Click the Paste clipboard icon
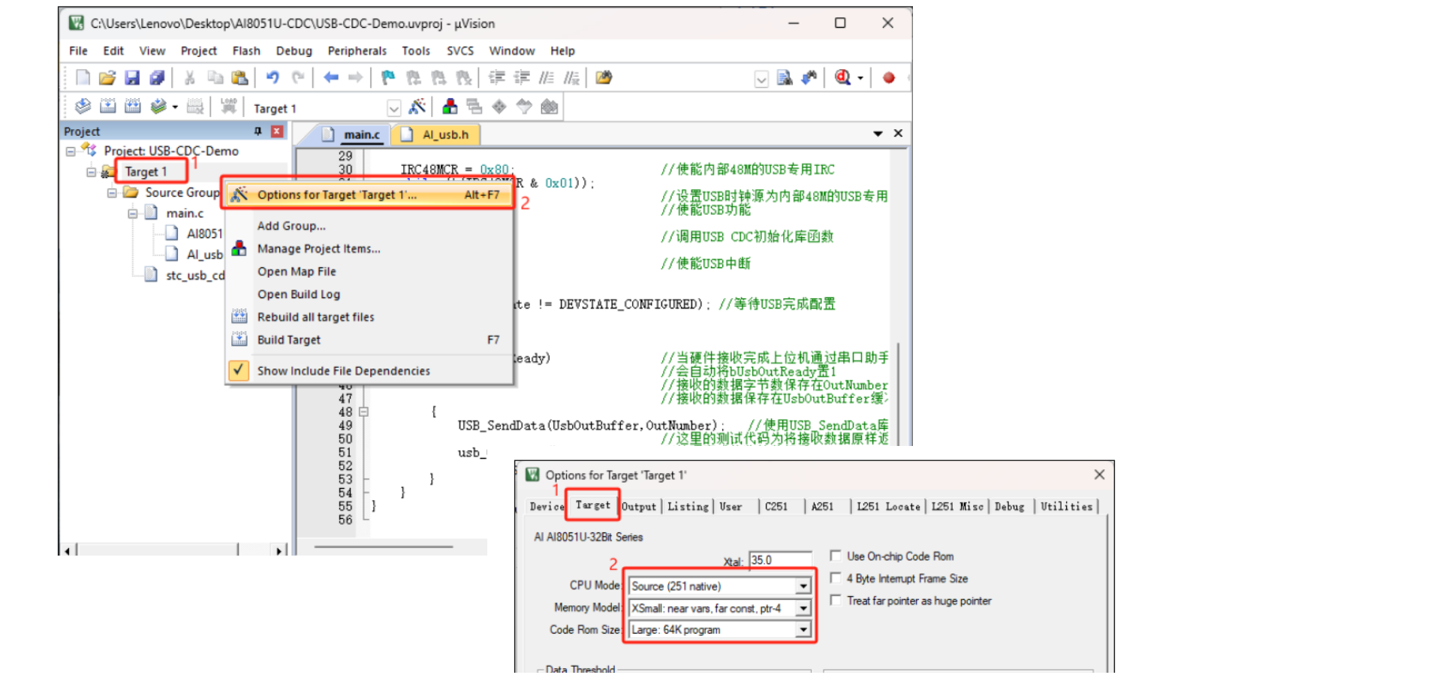This screenshot has height=696, width=1437. point(239,77)
